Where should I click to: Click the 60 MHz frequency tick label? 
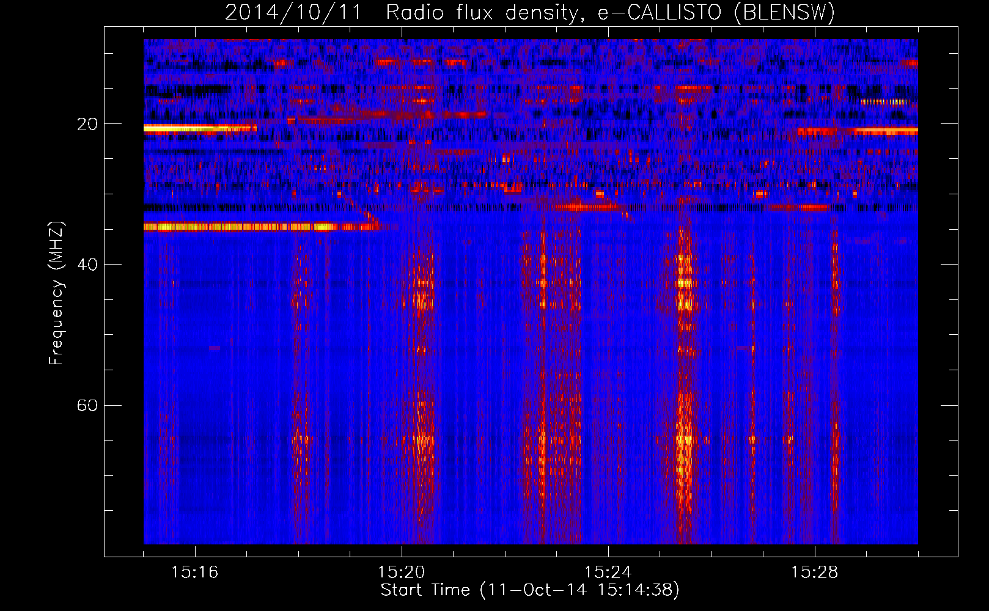pyautogui.click(x=87, y=406)
